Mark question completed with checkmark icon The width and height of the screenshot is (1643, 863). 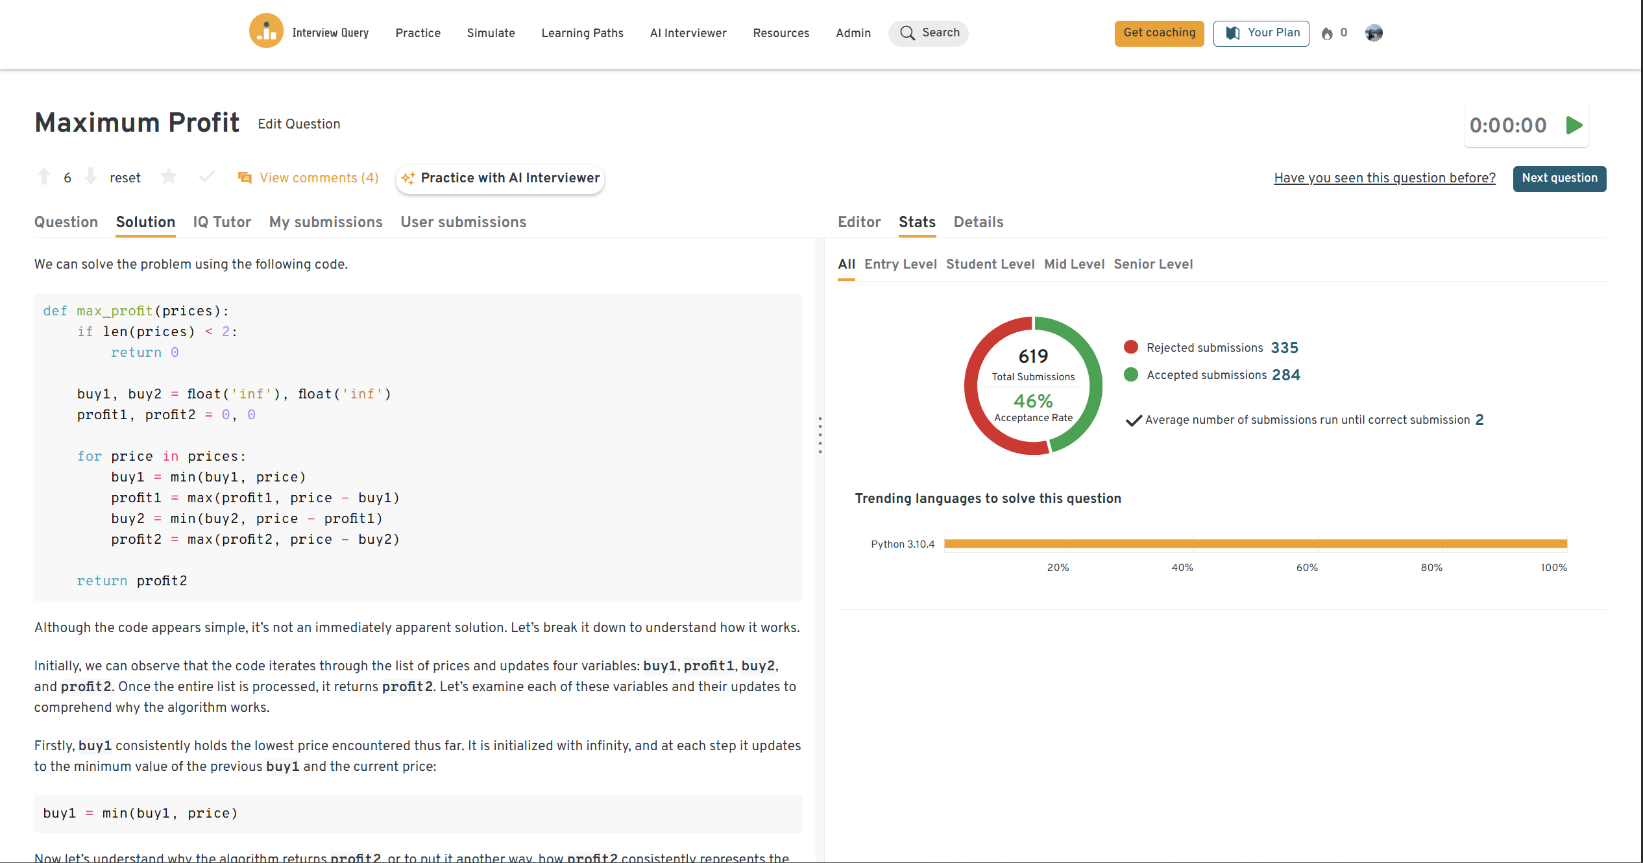tap(206, 176)
